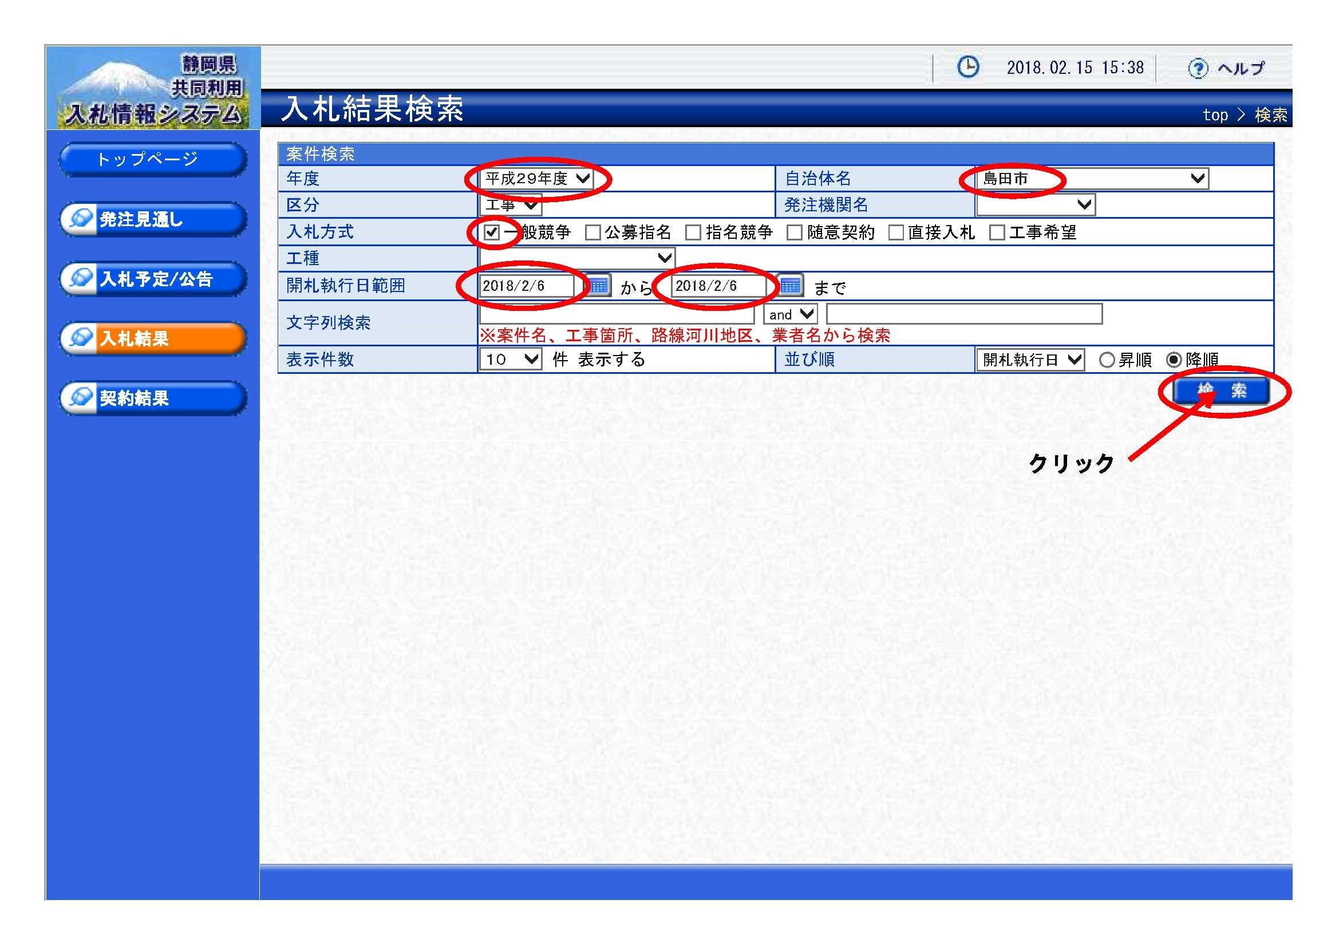This screenshot has height=947, width=1339.
Task: Open 入札結果 in sidebar menu
Action: [153, 338]
